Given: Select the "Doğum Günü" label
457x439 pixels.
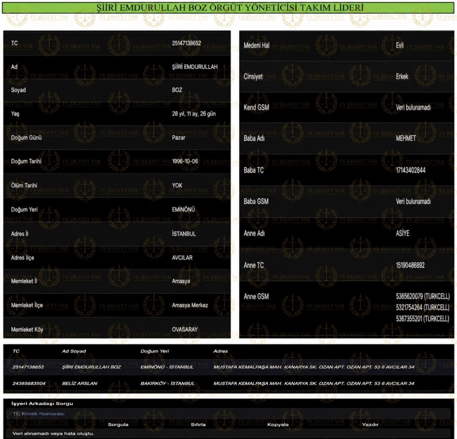Looking at the screenshot, I should (x=26, y=138).
